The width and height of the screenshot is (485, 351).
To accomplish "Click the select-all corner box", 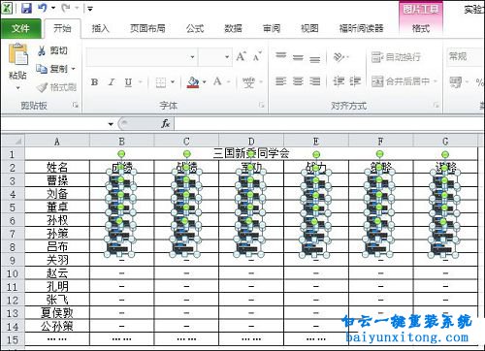I will pyautogui.click(x=13, y=142).
